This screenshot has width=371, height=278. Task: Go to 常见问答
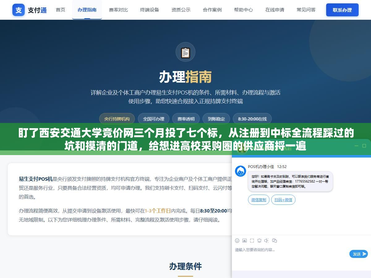306,10
